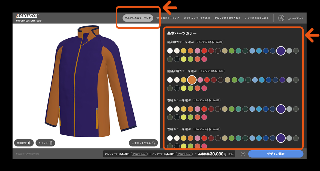Choose first white swatch in 前身頃カラー row
320x171 pixels.
point(170,51)
